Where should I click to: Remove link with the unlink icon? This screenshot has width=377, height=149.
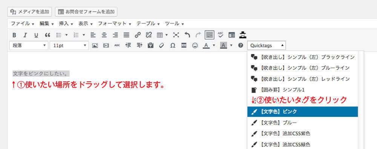[149, 35]
